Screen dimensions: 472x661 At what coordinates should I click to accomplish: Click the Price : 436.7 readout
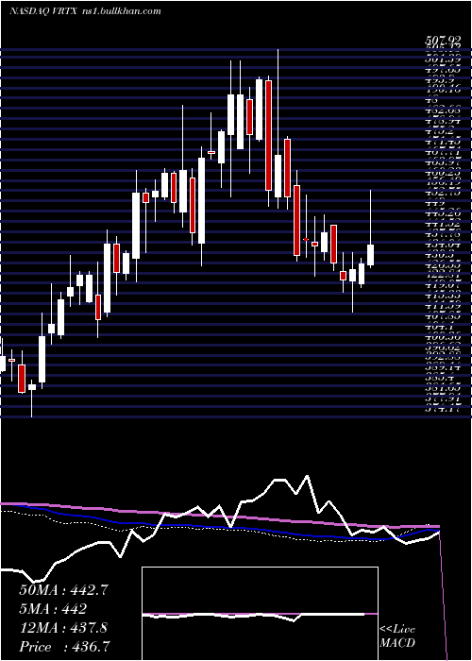(x=65, y=647)
